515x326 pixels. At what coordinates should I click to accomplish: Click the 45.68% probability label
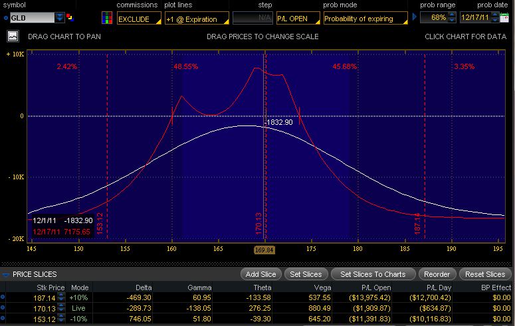[344, 66]
